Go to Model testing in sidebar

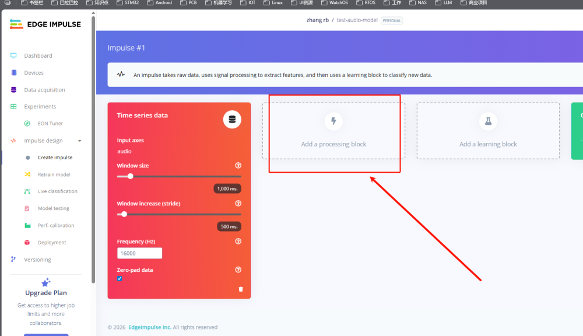[x=53, y=208]
